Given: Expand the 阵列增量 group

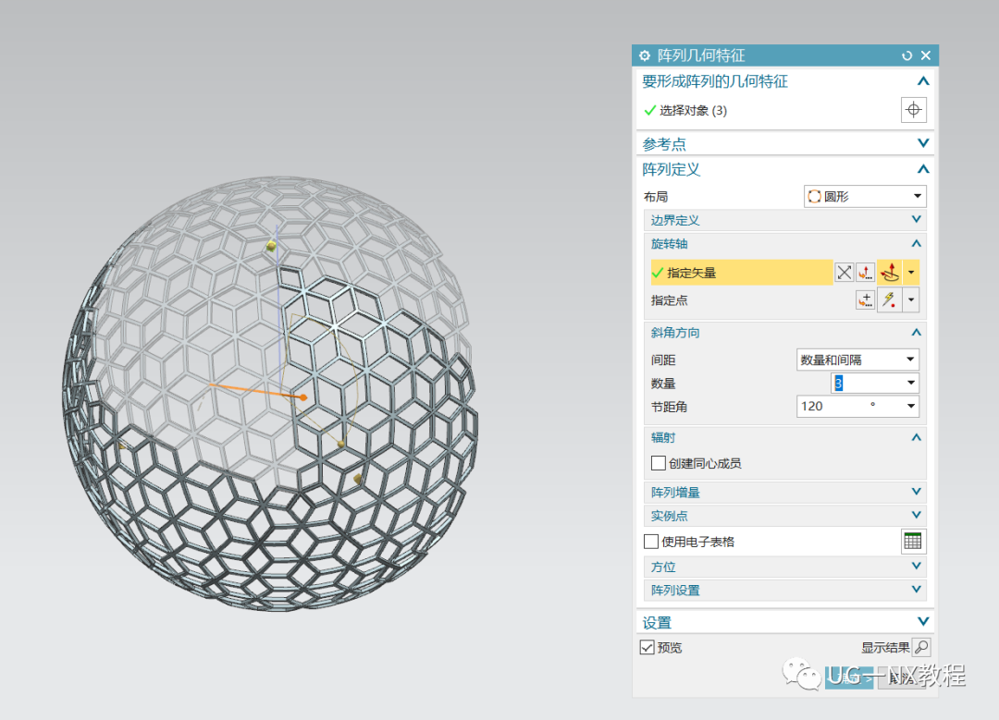Looking at the screenshot, I should pos(916,492).
